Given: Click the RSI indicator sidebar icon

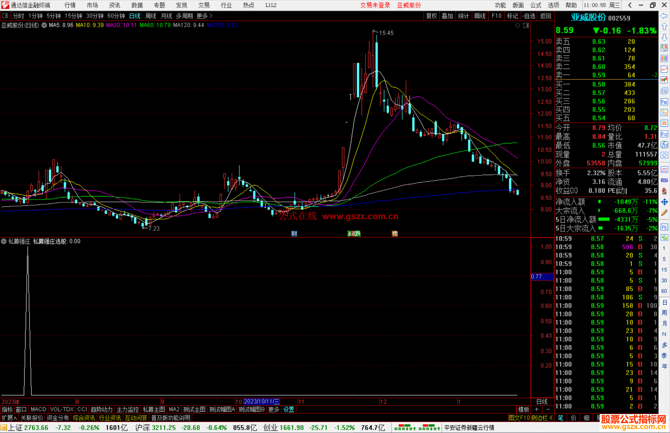Looking at the screenshot, I should [x=664, y=180].
